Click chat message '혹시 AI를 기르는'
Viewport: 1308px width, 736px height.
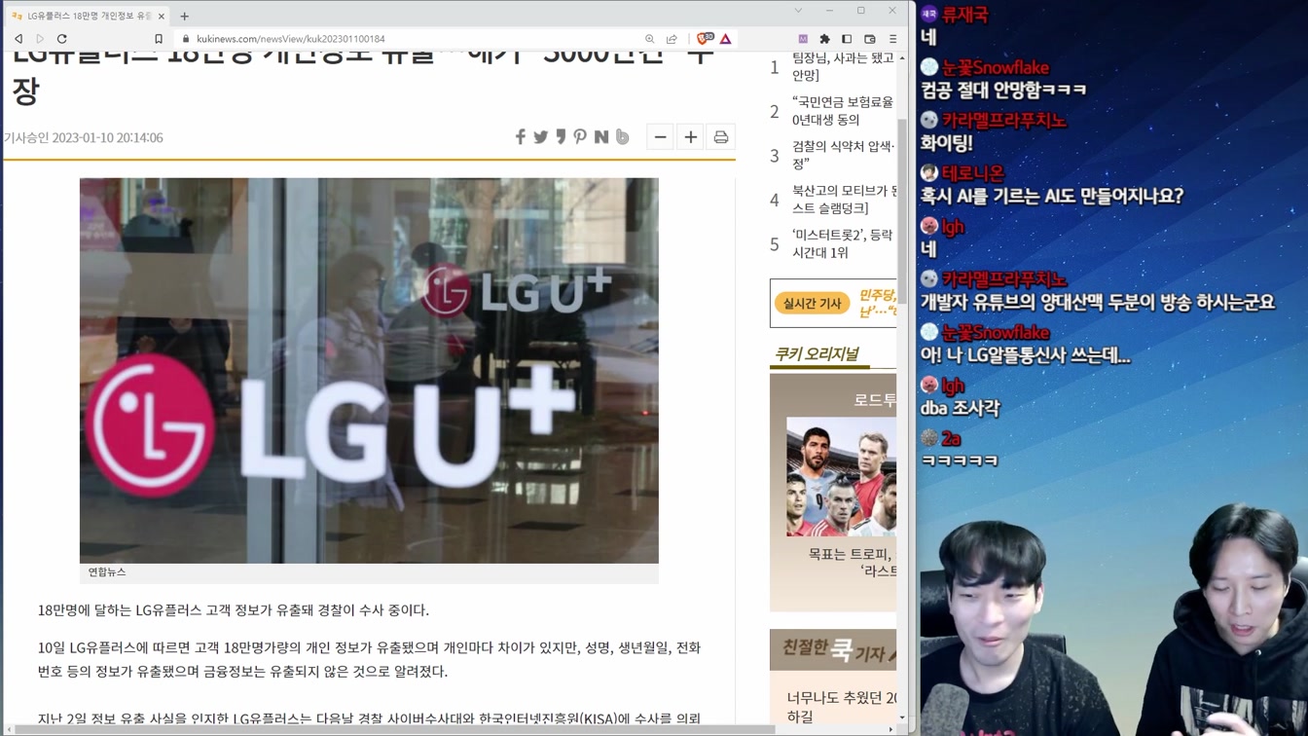pos(1051,196)
